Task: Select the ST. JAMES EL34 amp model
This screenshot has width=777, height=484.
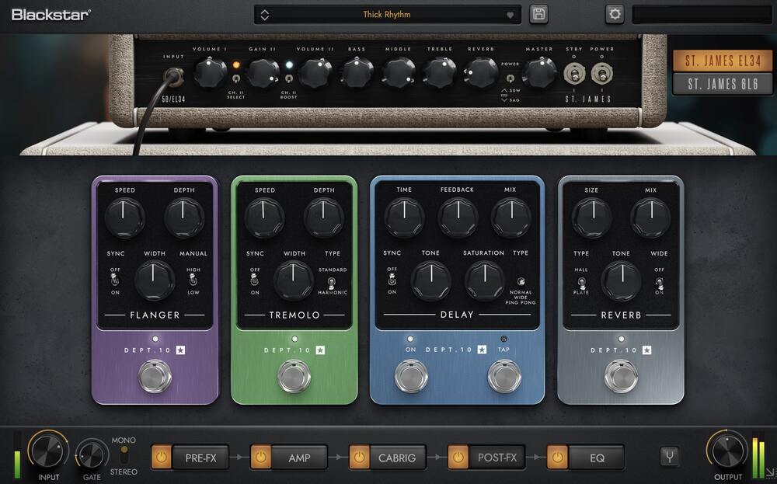Action: 723,60
